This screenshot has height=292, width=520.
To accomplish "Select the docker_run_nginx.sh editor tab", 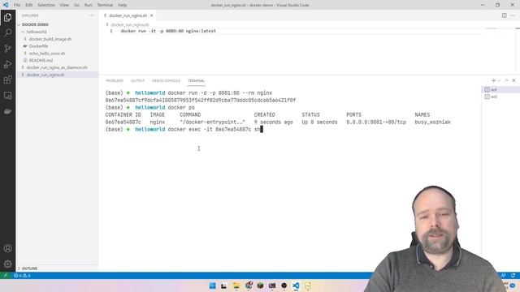I will pyautogui.click(x=128, y=15).
